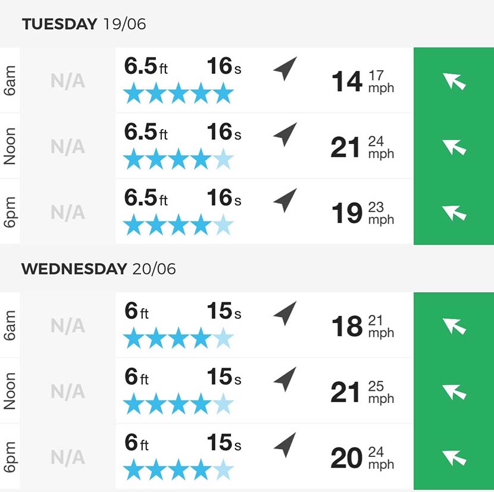Click Tuesday 6am five-star rating

pyautogui.click(x=179, y=93)
